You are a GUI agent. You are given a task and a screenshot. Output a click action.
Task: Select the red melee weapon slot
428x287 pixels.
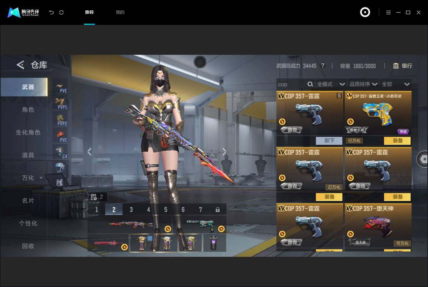109,243
